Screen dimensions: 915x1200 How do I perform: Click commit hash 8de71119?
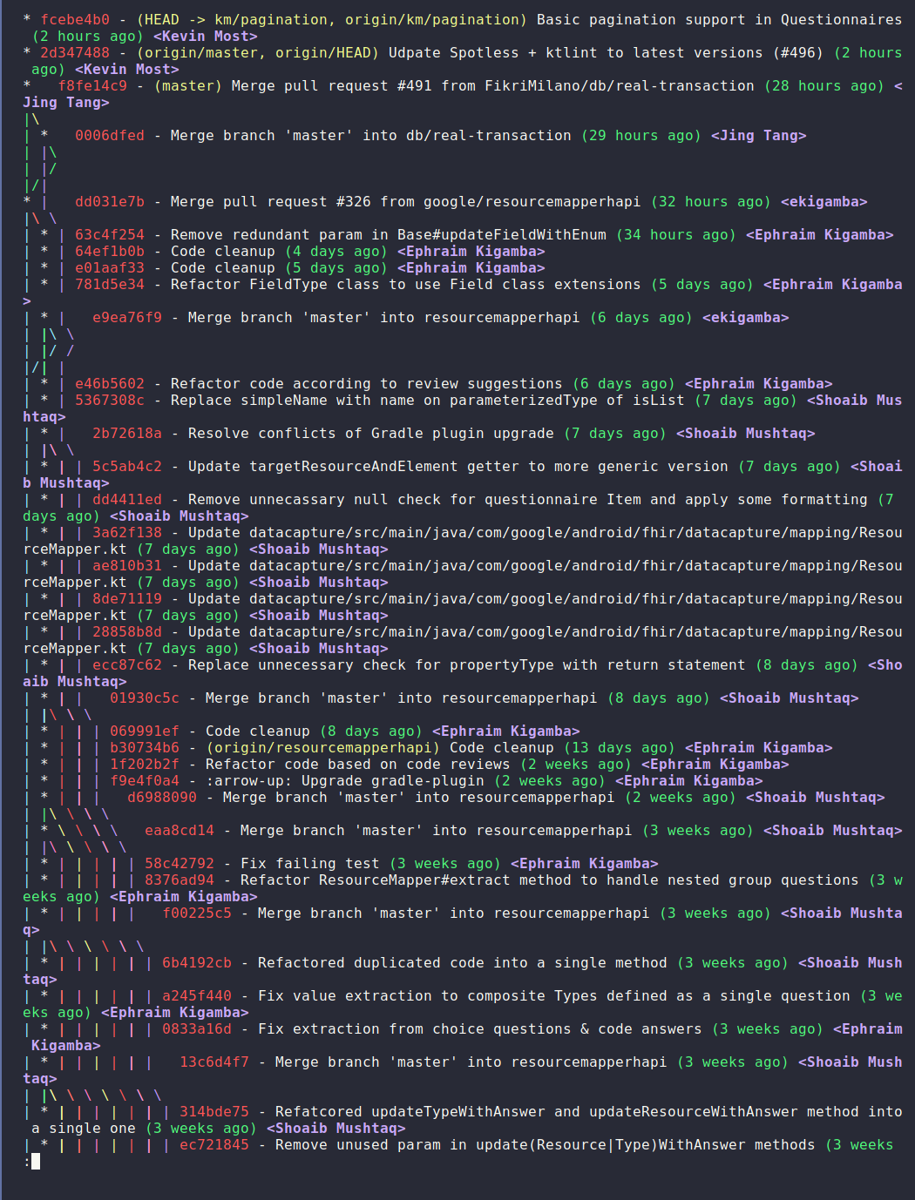point(127,598)
